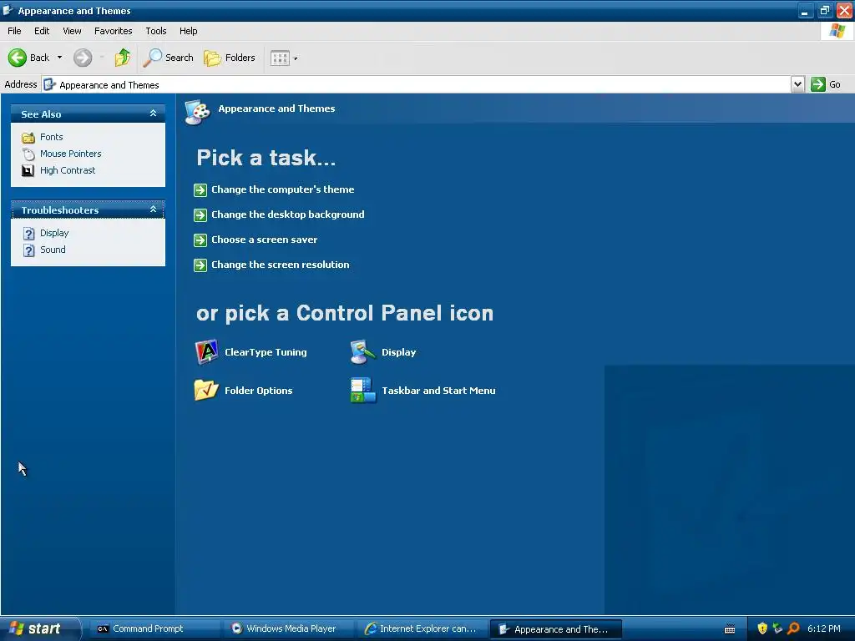Toggle the Folders pane button
This screenshot has height=641, width=855.
click(x=230, y=58)
